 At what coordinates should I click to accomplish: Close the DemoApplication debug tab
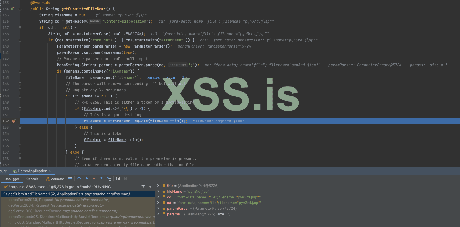point(50,171)
